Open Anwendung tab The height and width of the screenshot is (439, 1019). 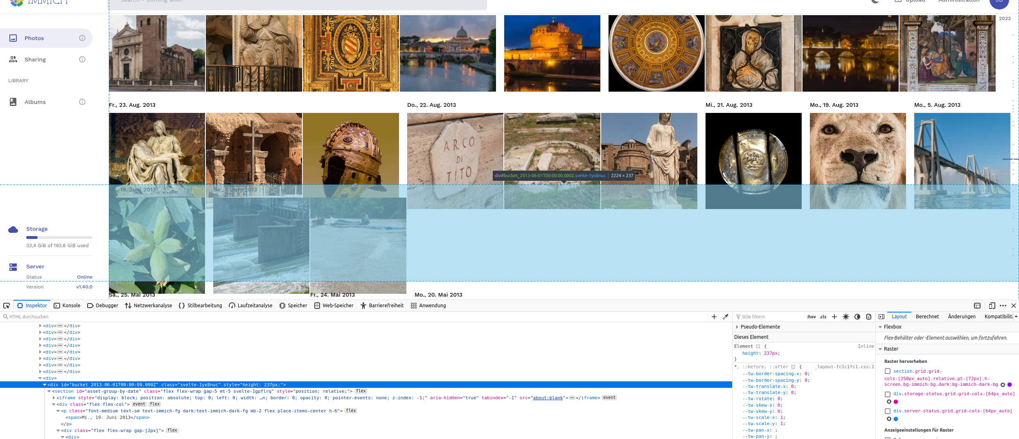[x=428, y=306]
